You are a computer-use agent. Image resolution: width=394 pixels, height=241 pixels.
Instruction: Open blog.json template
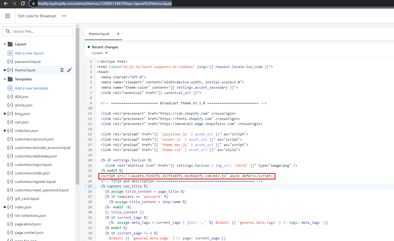coord(22,114)
